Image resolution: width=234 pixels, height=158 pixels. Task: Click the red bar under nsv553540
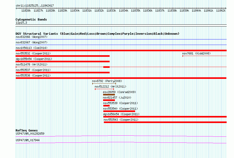coord(119,111)
